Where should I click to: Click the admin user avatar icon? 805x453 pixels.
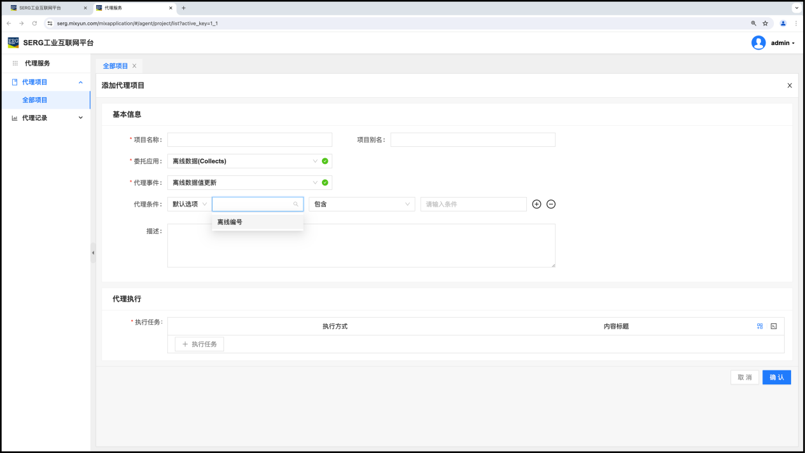coord(758,43)
